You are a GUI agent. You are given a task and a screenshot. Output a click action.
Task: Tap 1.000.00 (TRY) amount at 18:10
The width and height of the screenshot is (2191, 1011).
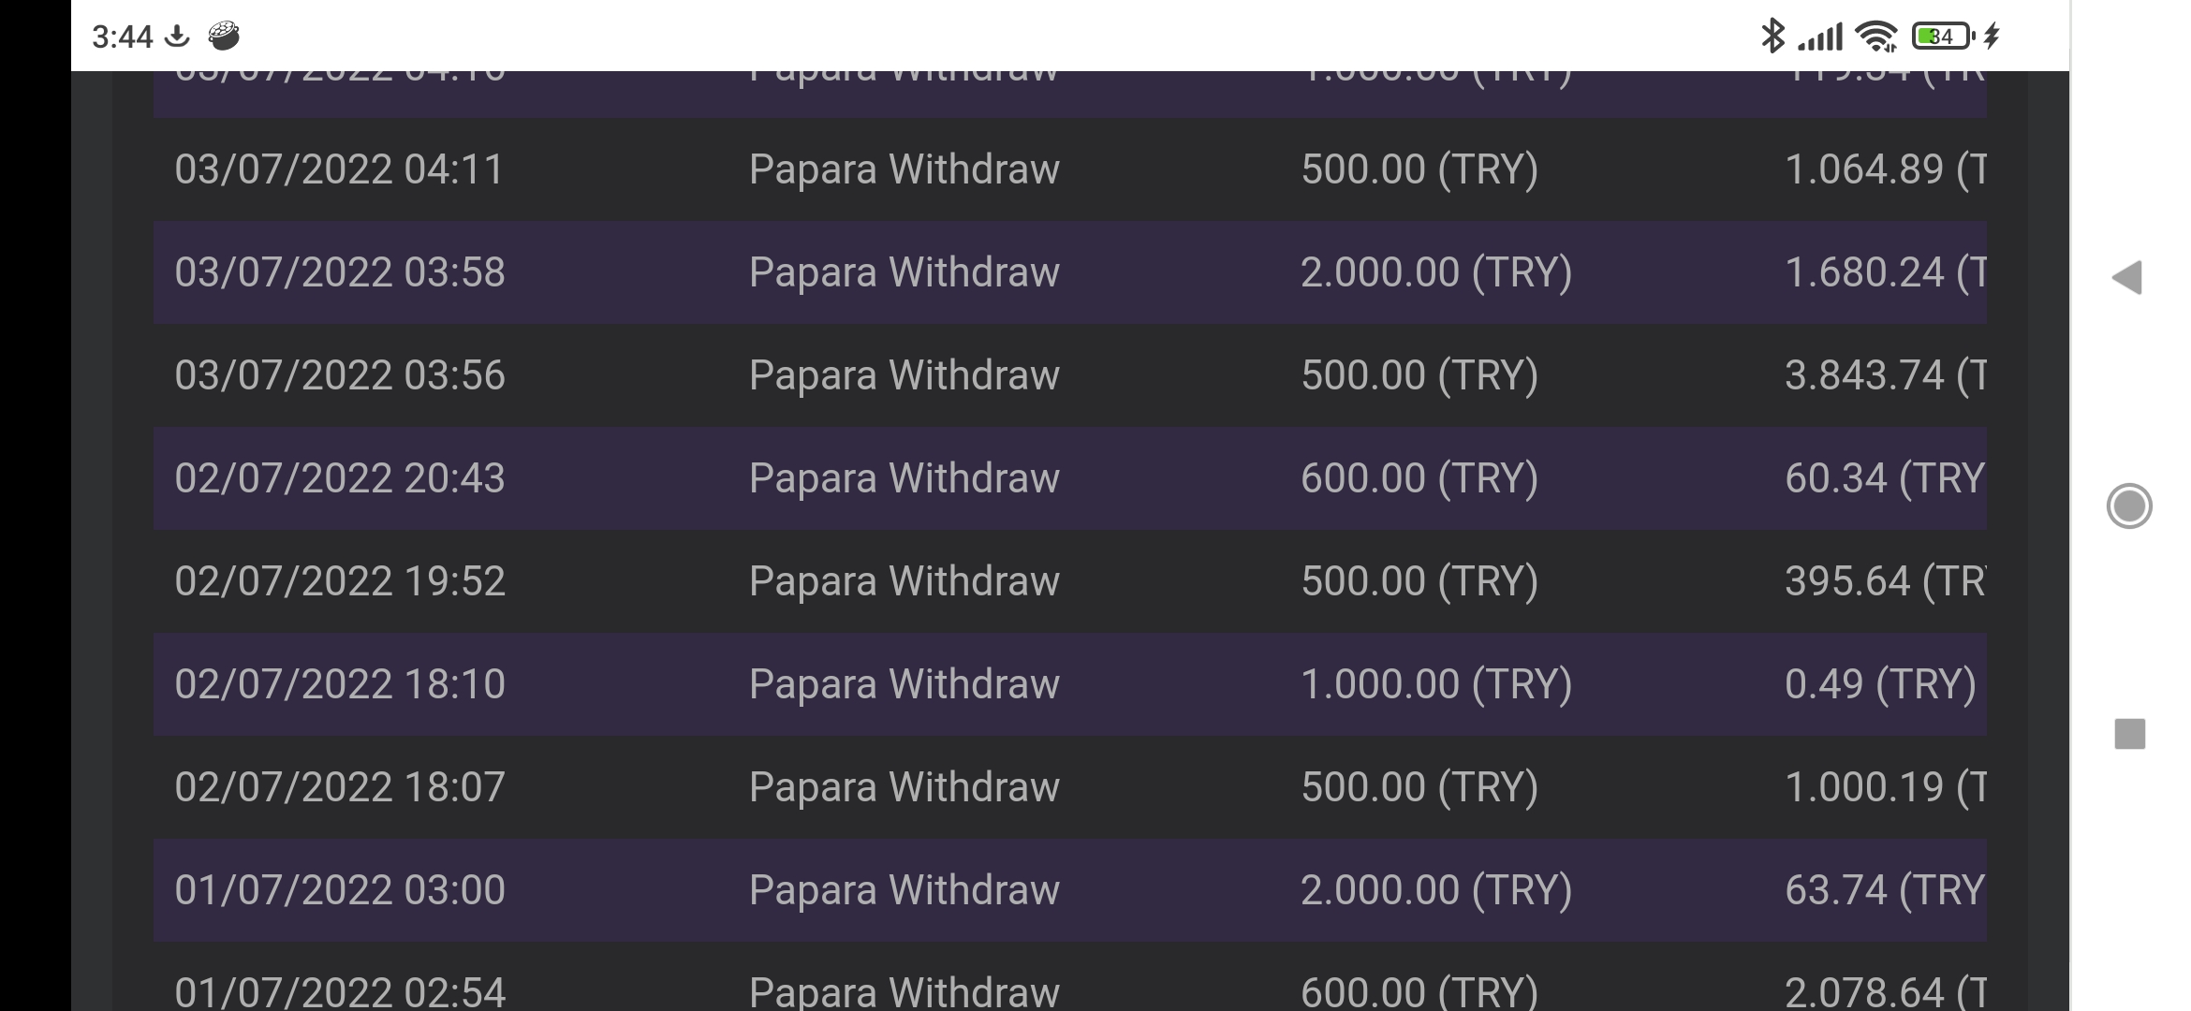pos(1436,684)
